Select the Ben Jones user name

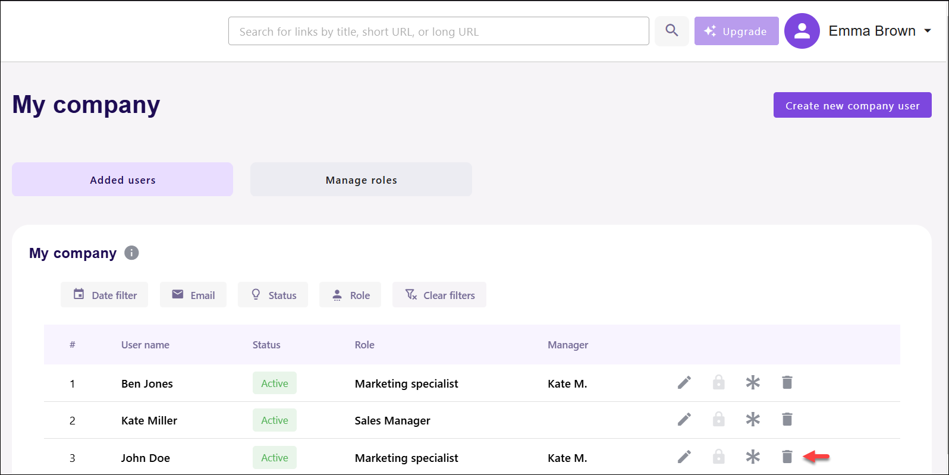[147, 383]
